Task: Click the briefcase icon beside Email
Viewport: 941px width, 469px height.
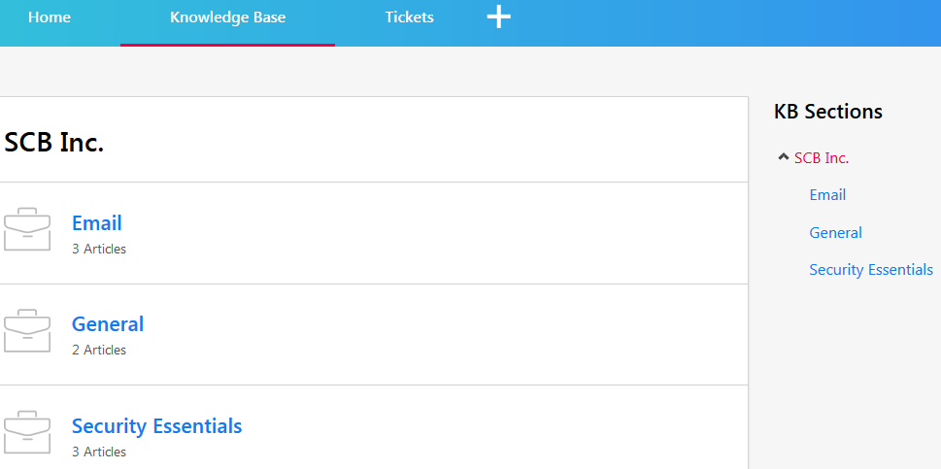Action: (27, 229)
